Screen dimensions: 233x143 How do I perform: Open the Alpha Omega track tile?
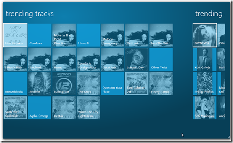tap(40, 108)
